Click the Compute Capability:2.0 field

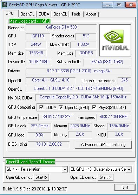click(x=83, y=97)
